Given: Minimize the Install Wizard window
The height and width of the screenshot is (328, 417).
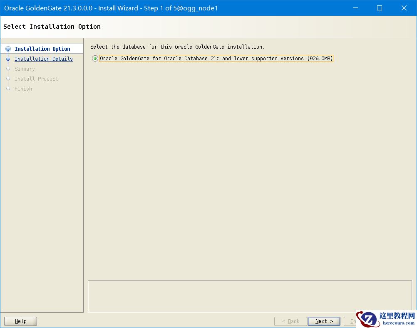Looking at the screenshot, I should coord(355,8).
